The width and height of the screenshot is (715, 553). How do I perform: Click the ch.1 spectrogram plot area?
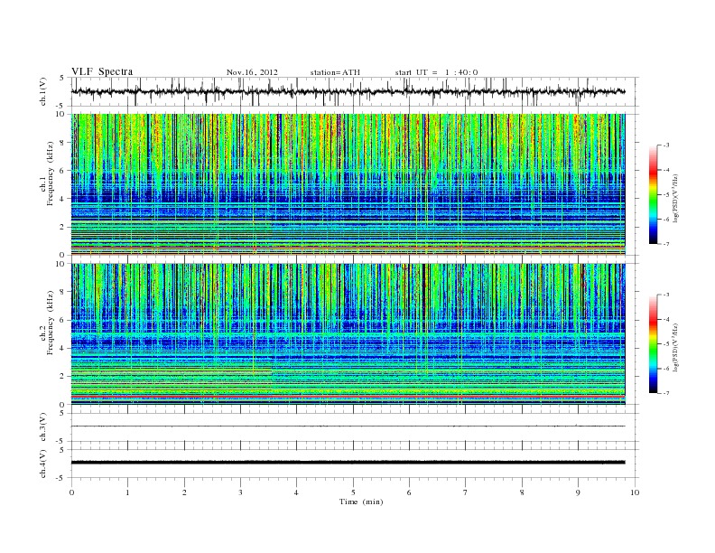pos(348,184)
